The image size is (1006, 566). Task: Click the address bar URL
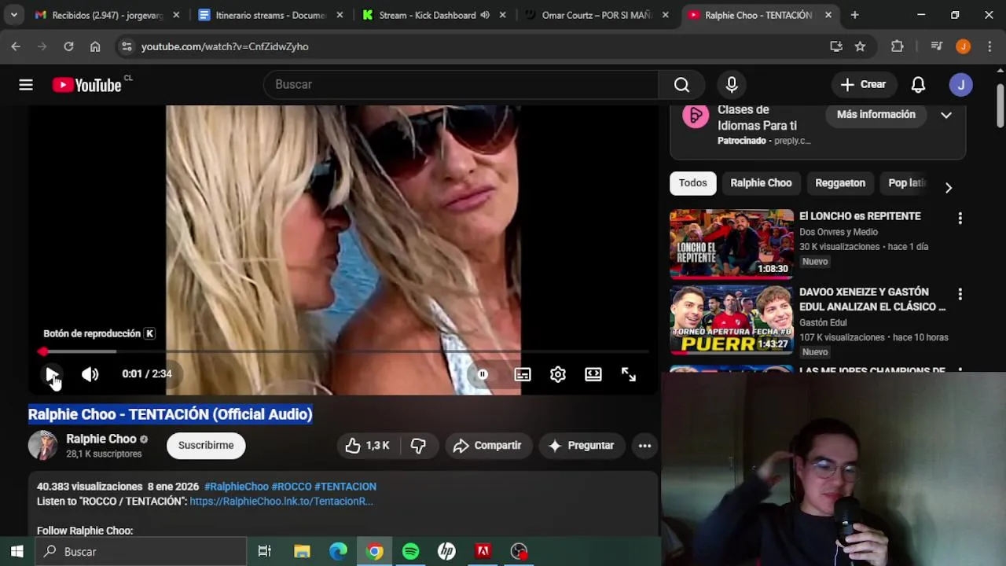pos(225,46)
